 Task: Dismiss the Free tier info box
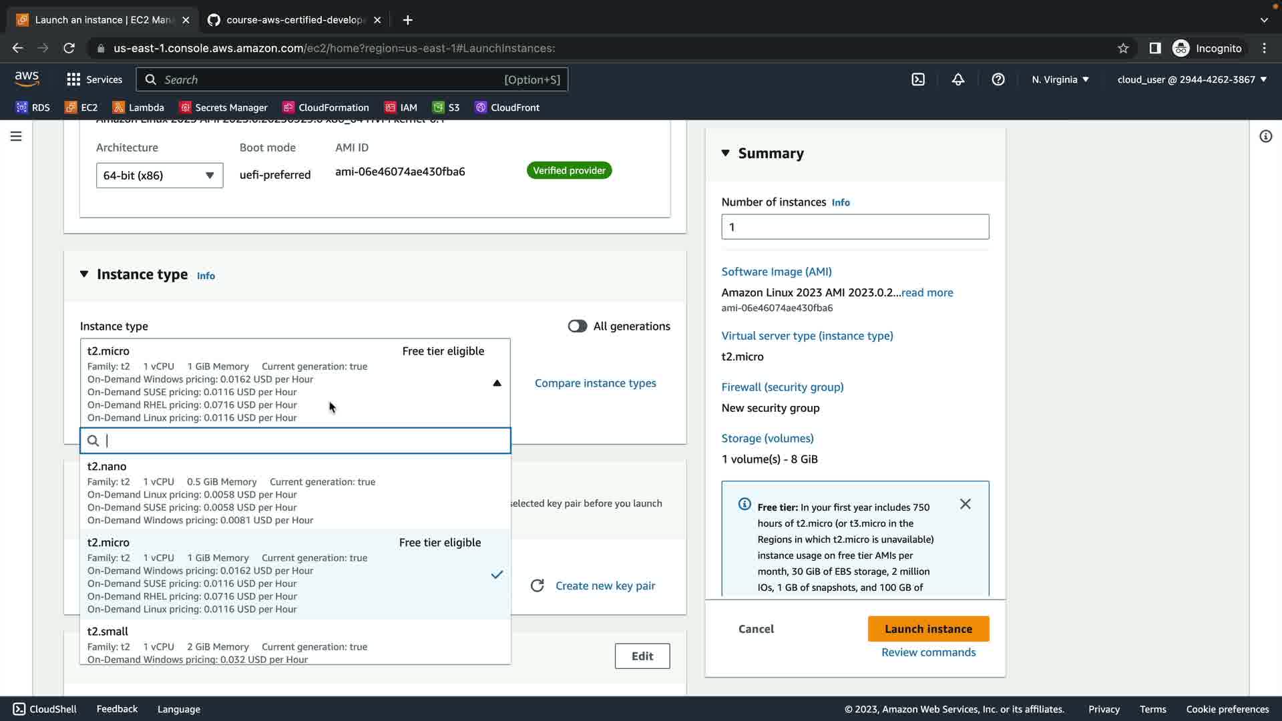(965, 504)
